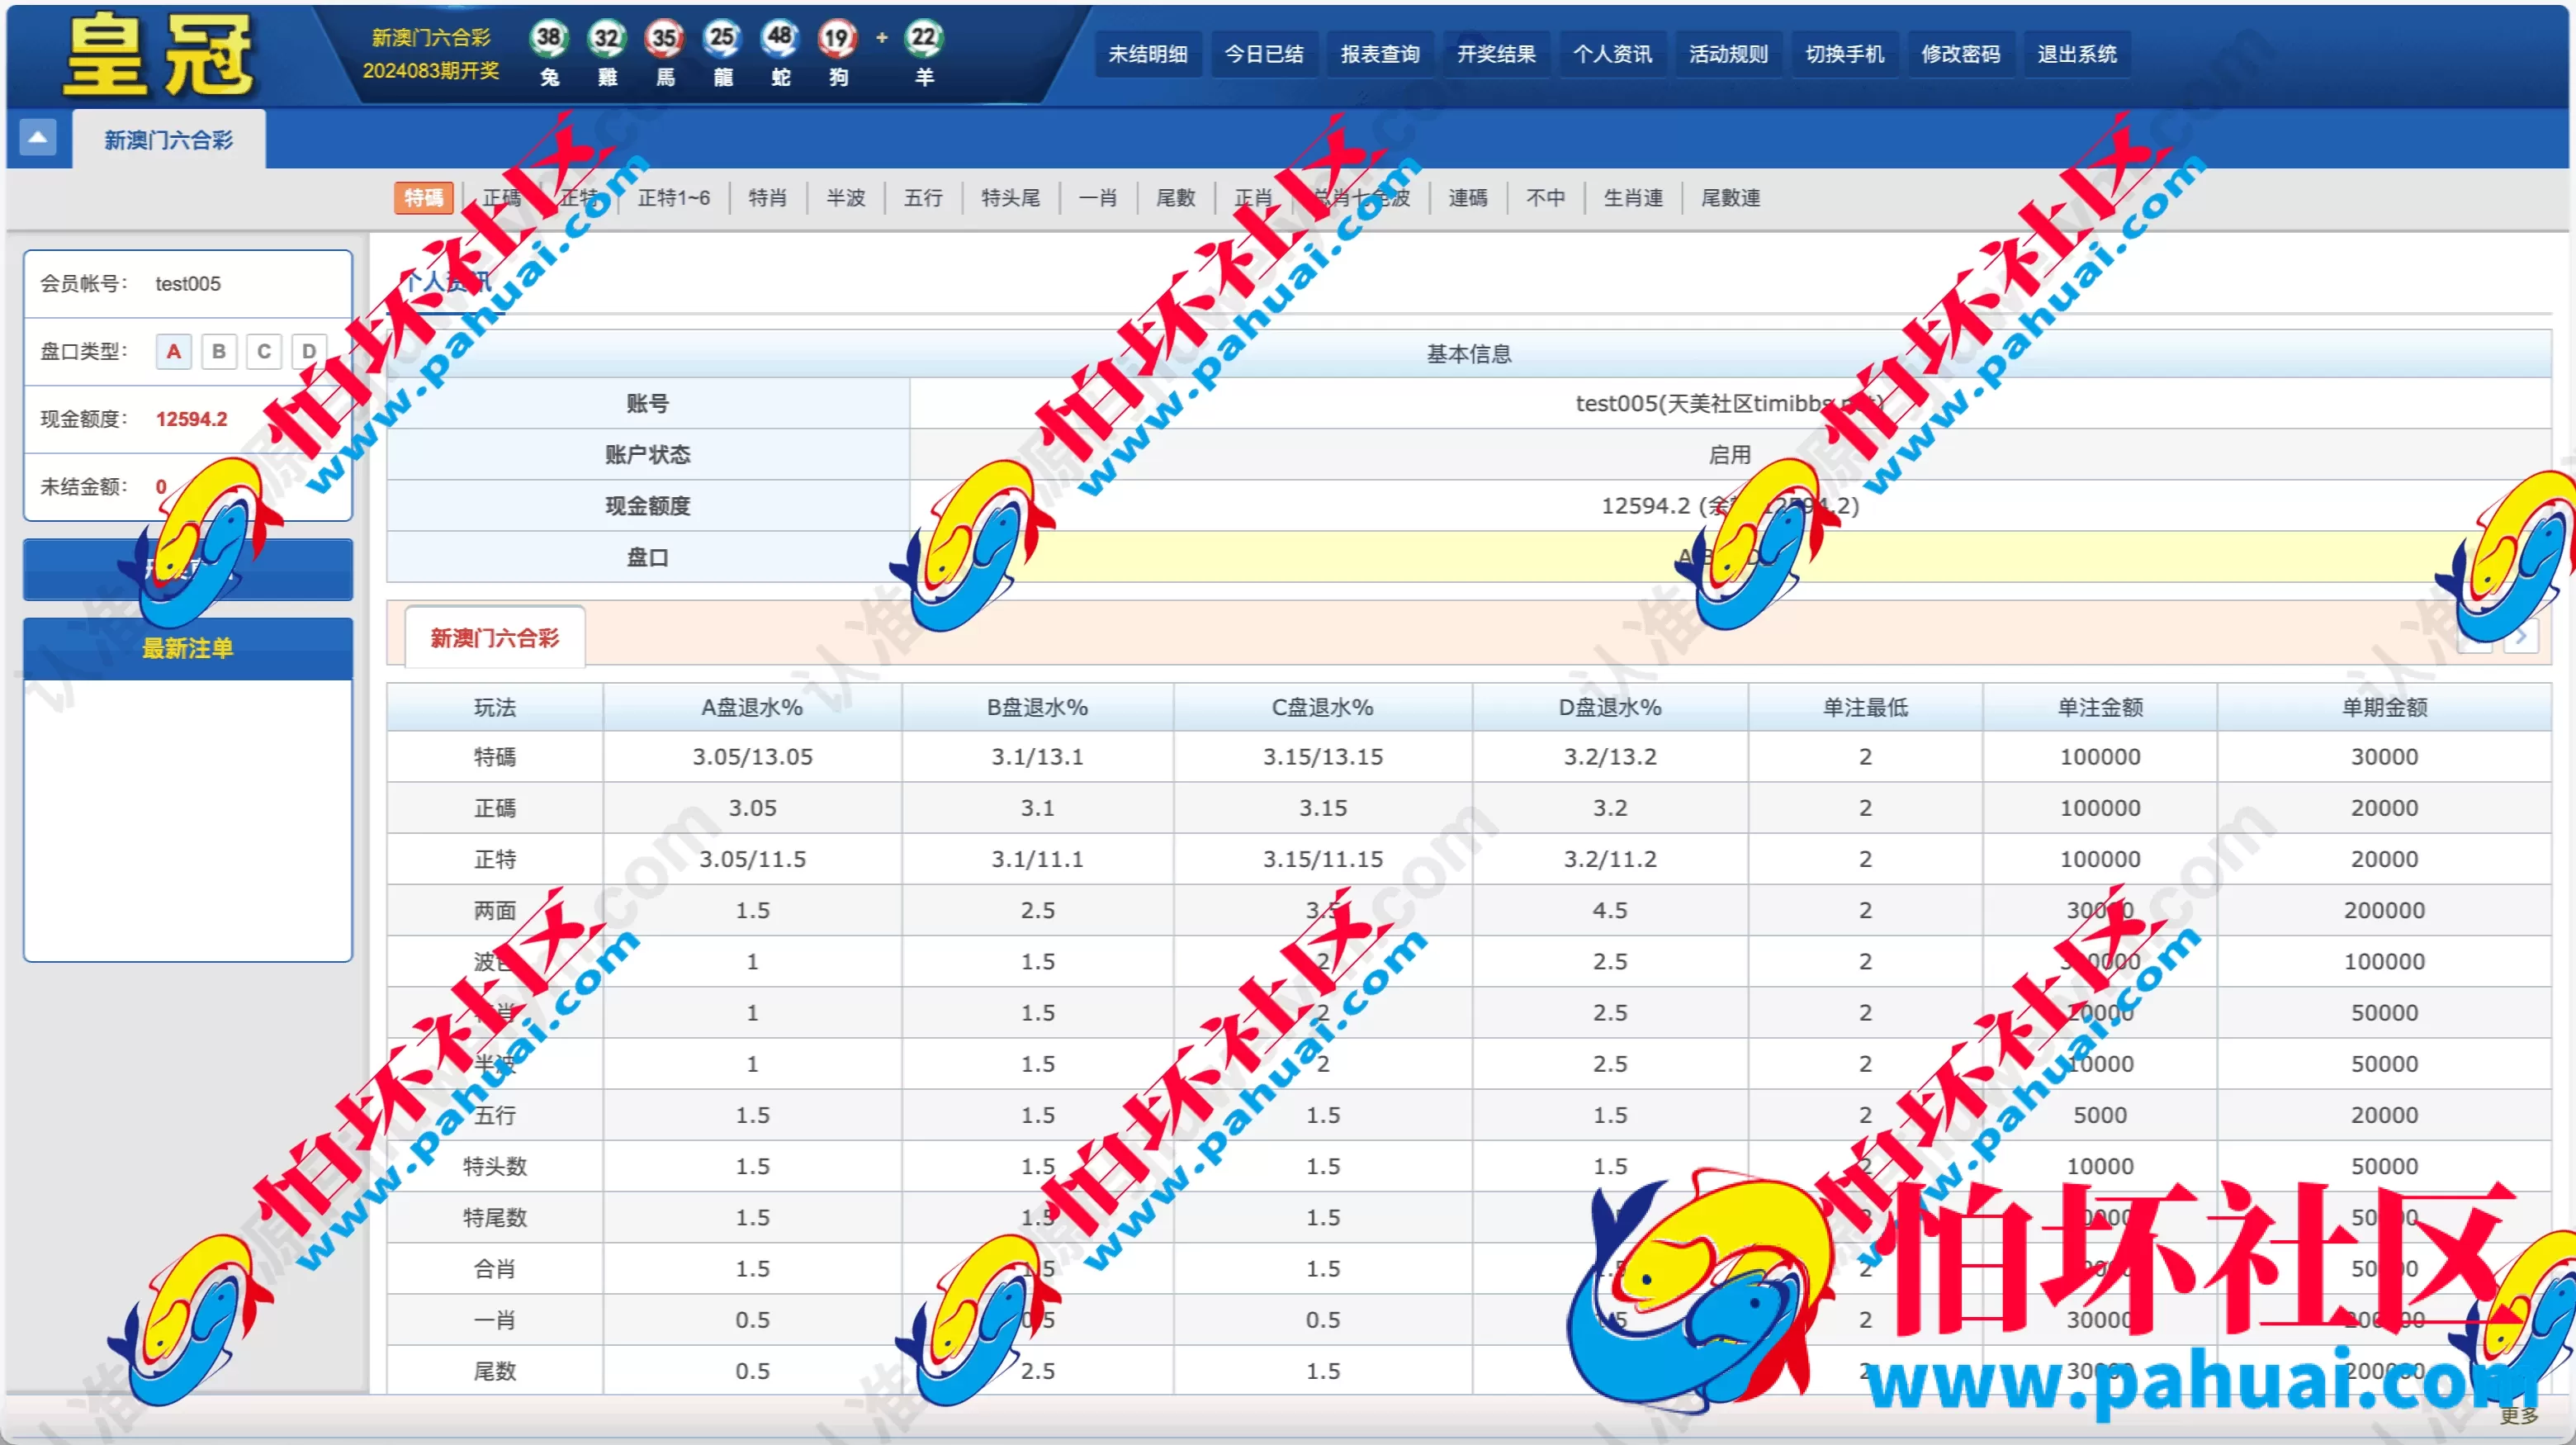Click the 启用 account status value

pyautogui.click(x=1730, y=454)
